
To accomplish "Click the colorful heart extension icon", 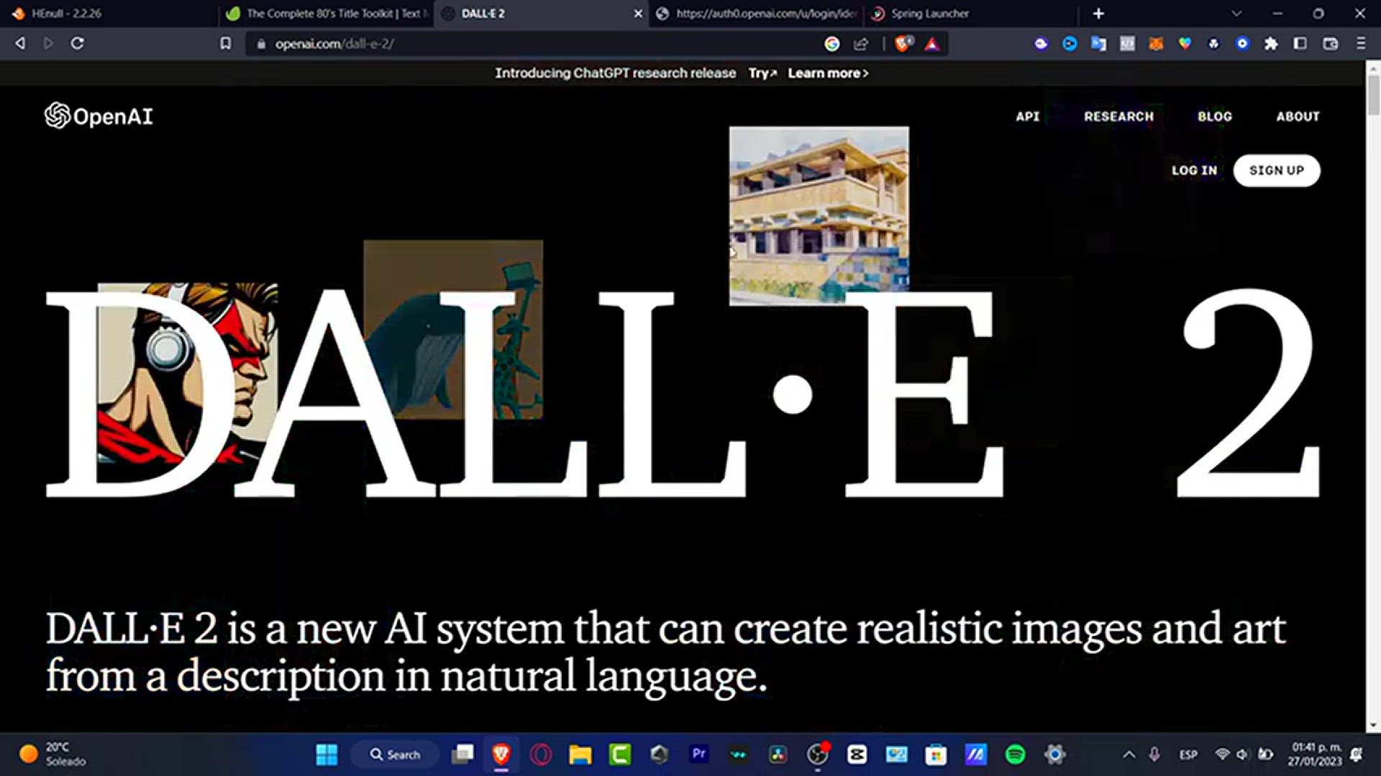I will (1185, 44).
